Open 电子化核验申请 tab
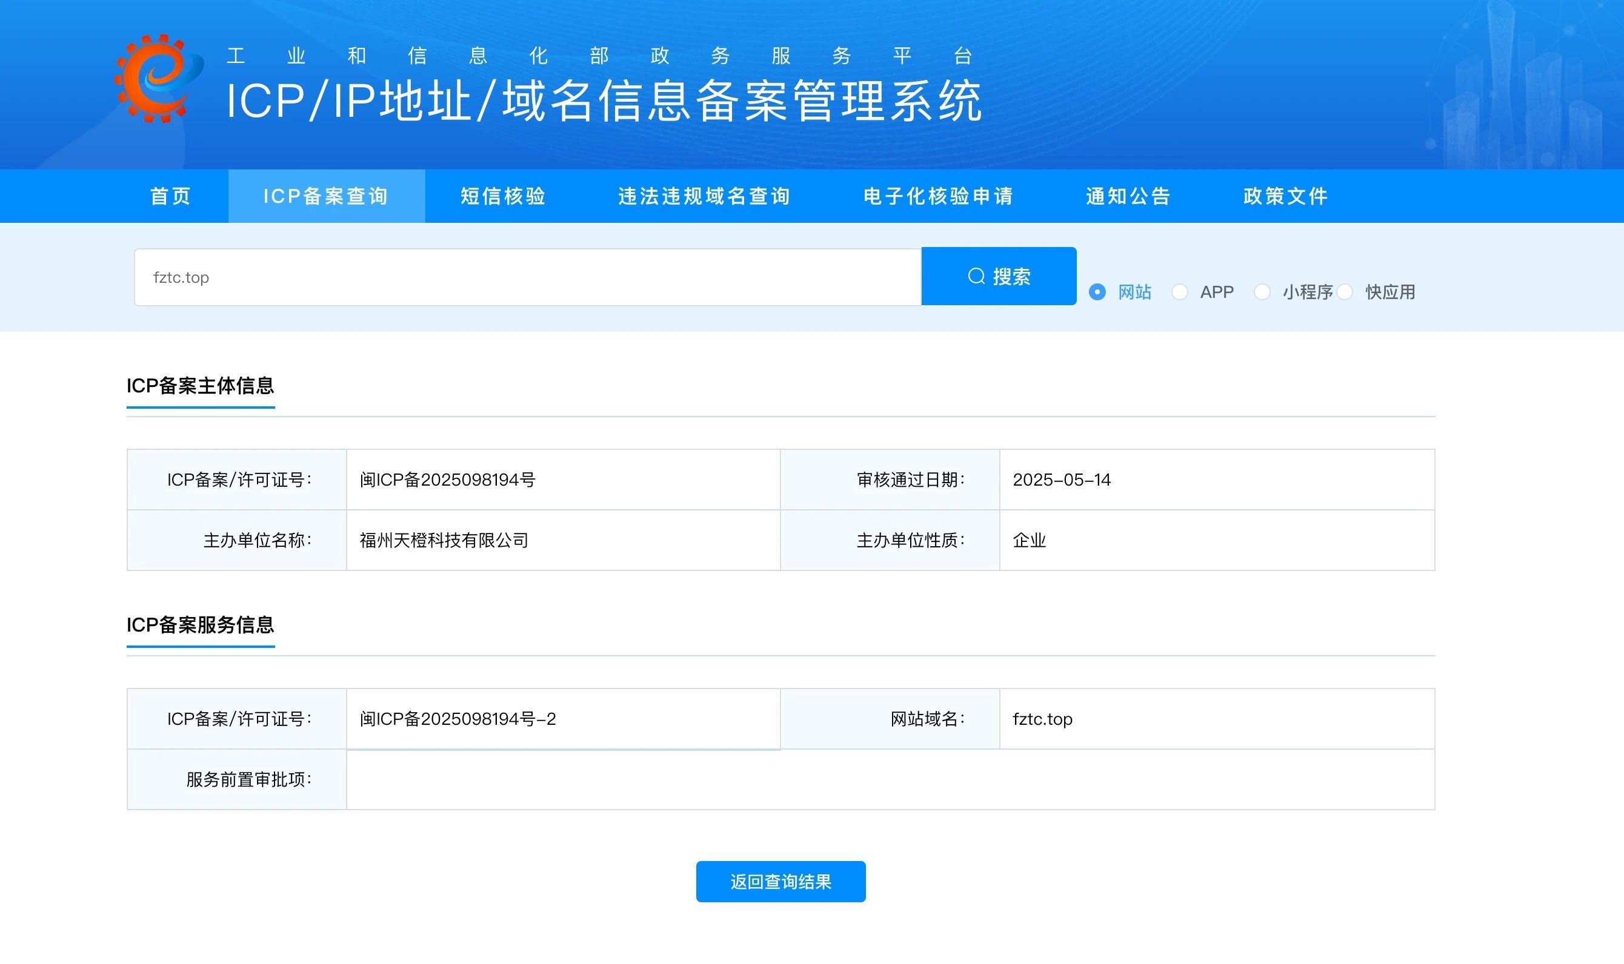This screenshot has width=1624, height=964. [939, 196]
